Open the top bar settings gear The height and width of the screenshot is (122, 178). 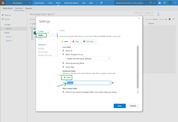pyautogui.click(x=101, y=3)
